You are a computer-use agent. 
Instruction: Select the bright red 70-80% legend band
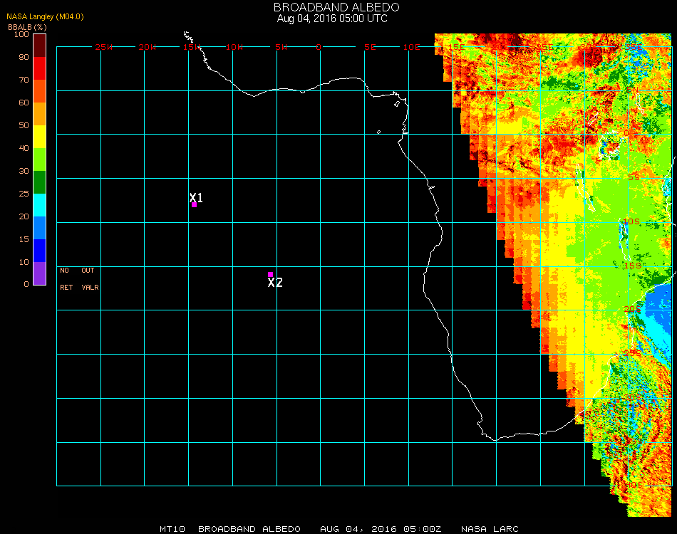pos(39,68)
